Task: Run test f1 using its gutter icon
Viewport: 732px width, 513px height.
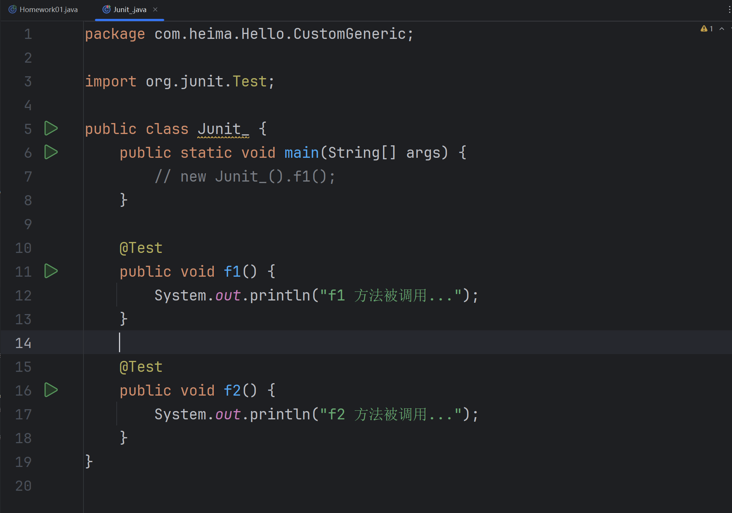Action: tap(51, 271)
